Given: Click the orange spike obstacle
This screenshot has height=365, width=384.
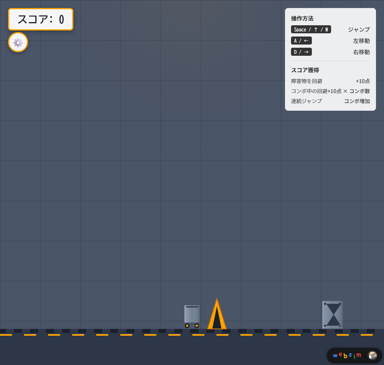Looking at the screenshot, I should (x=217, y=316).
